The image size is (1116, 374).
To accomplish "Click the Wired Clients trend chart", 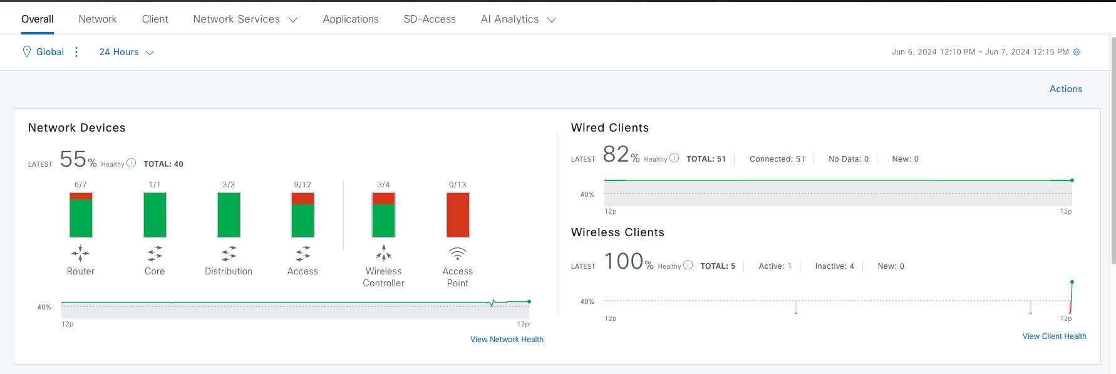I will 837,192.
